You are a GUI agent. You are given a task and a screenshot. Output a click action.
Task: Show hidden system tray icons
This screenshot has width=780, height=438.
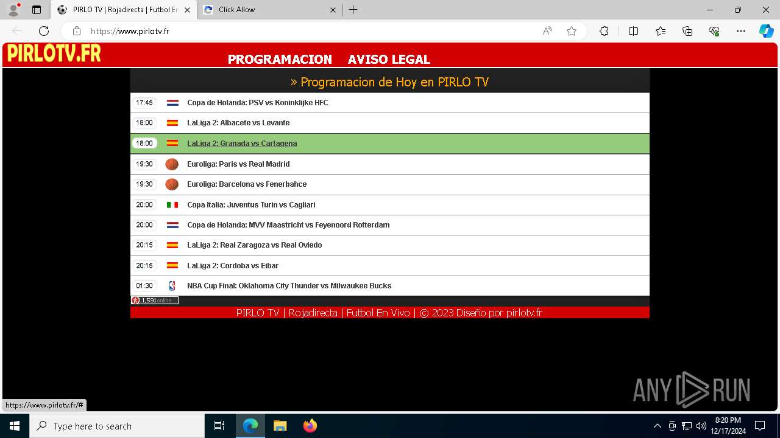tap(657, 426)
